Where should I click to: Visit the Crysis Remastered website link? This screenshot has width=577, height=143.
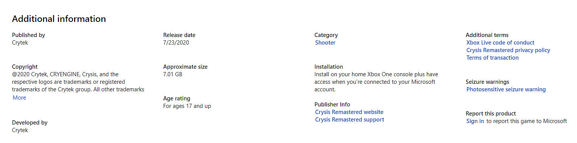tap(349, 112)
